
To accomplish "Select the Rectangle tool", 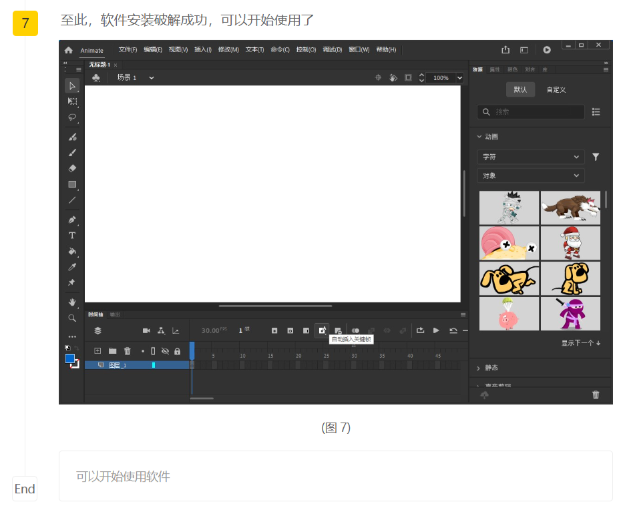I will pos(72,184).
